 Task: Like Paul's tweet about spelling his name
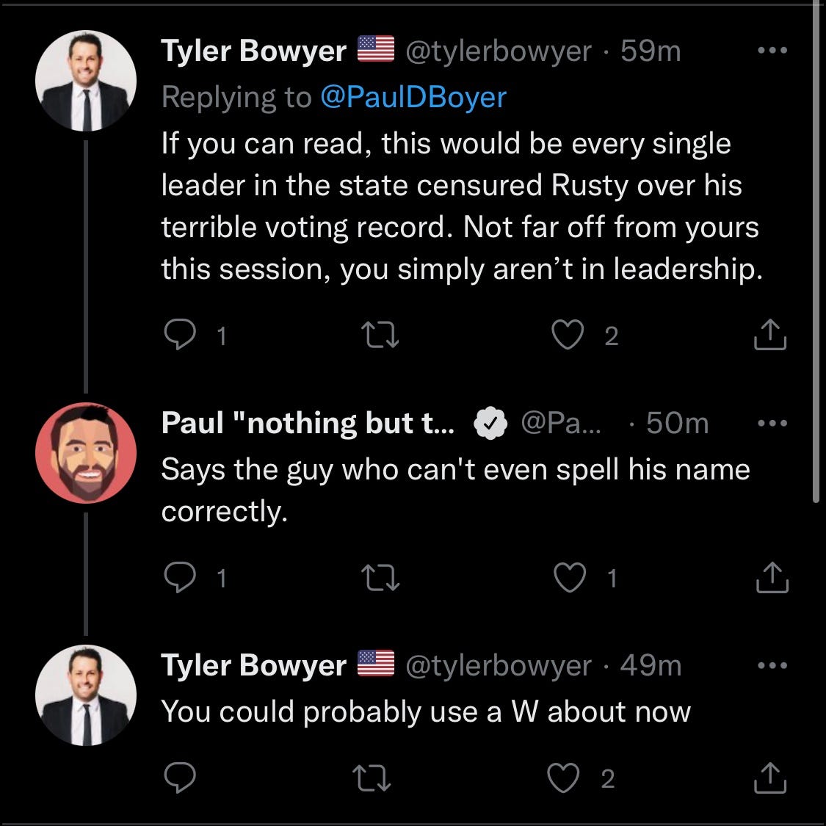click(x=569, y=578)
